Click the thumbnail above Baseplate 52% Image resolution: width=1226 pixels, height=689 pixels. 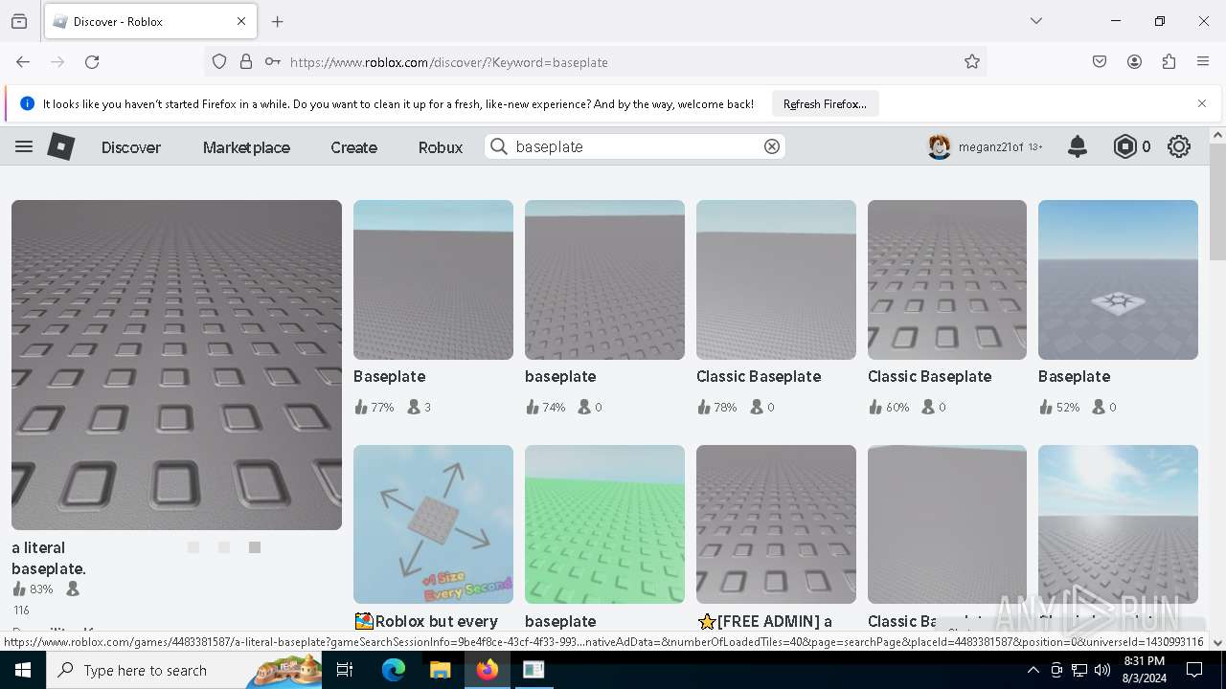click(1118, 279)
